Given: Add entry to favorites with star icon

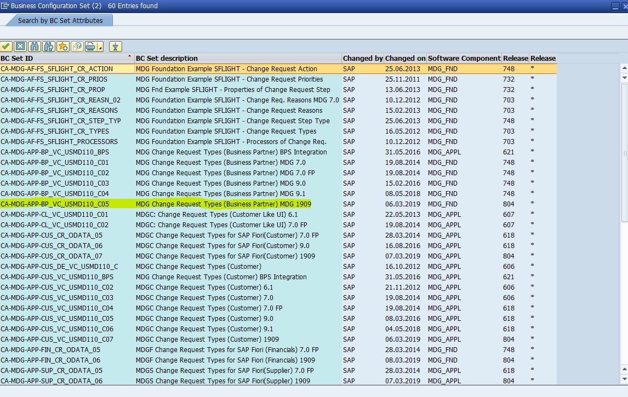Looking at the screenshot, I should (62, 47).
